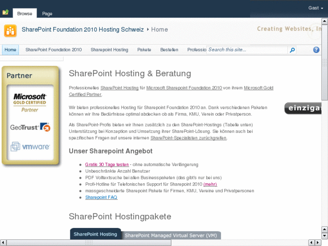This screenshot has height=246, width=328.
Task: Select the Home navigation item
Action: 10,50
